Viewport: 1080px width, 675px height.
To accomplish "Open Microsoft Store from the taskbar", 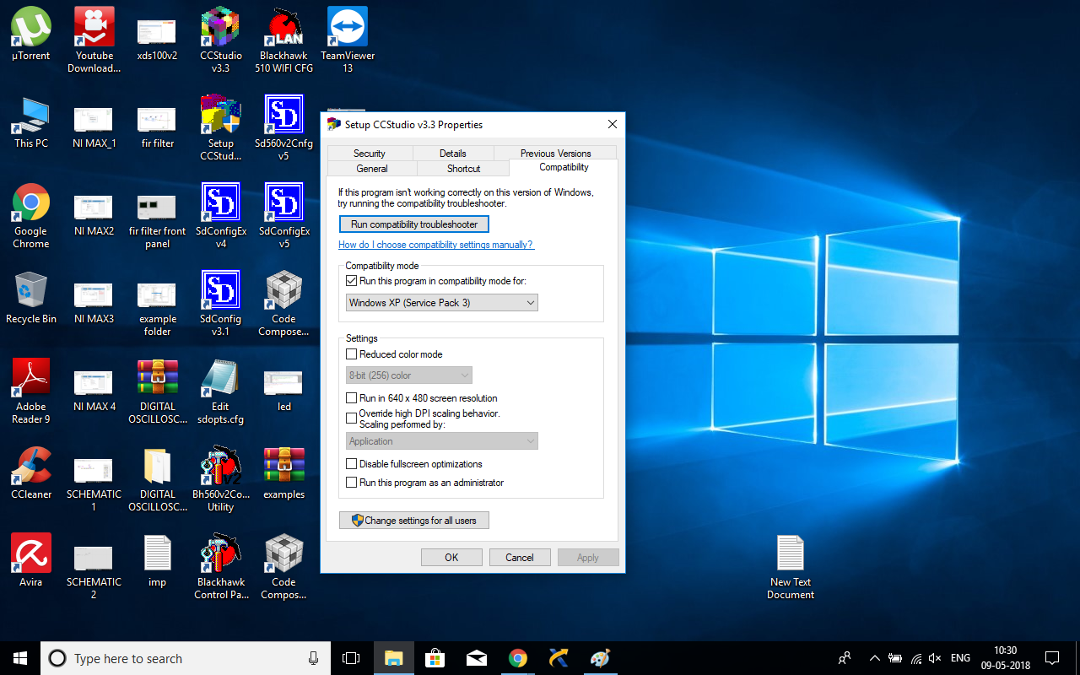I will point(435,658).
